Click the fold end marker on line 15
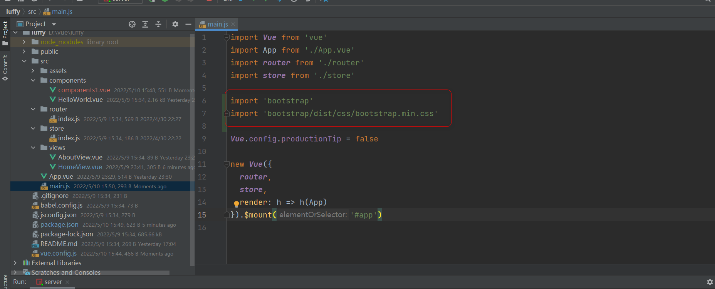 (227, 215)
